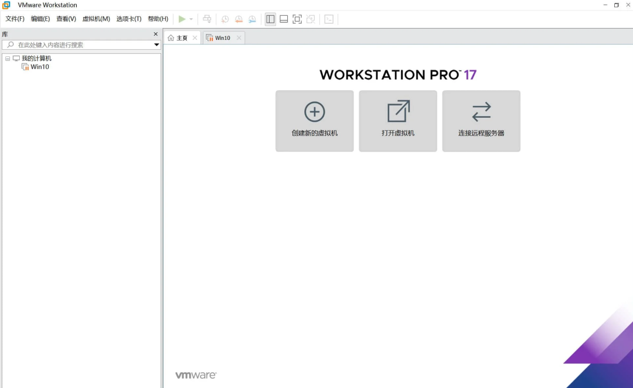Image resolution: width=633 pixels, height=388 pixels.
Task: Open the 虚拟机(M) menu
Action: point(96,19)
